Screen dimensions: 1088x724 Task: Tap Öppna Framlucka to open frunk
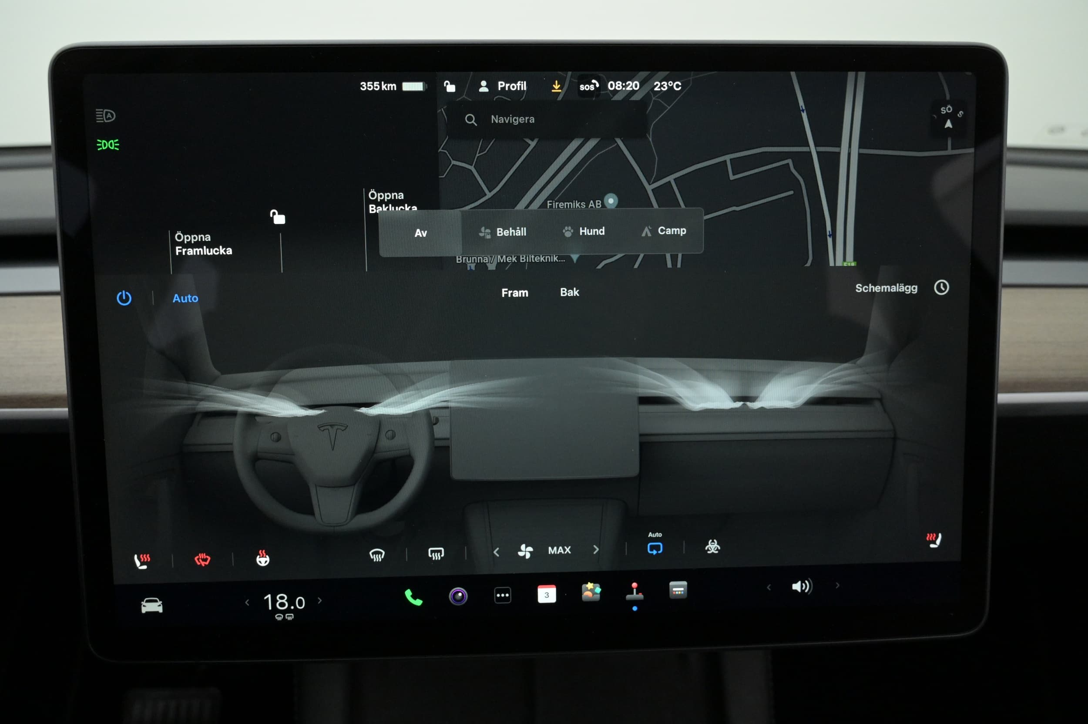(204, 244)
